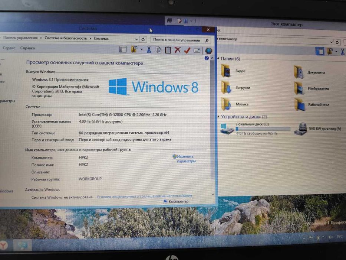Click the Action Center flag tray icon
The image size is (346, 260).
311,238
